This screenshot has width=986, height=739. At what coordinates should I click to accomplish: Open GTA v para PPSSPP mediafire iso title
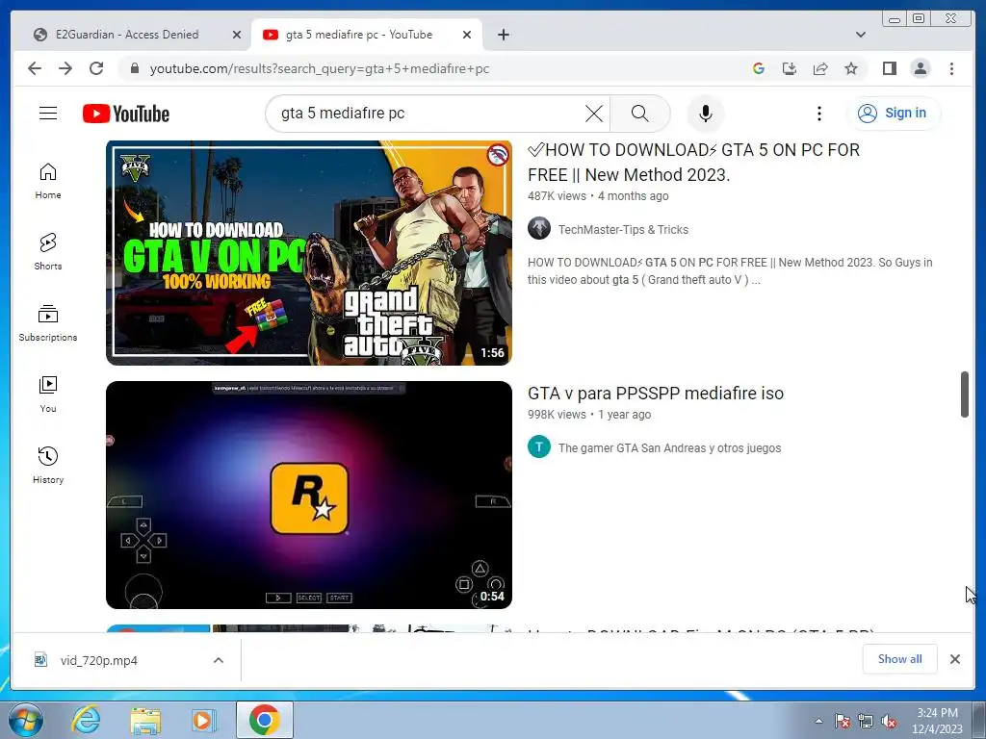(655, 394)
